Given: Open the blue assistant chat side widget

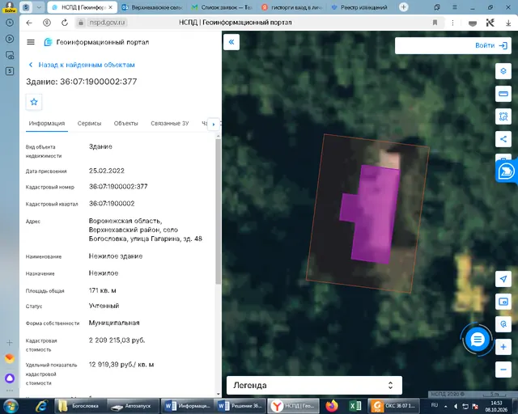Looking at the screenshot, I should (x=507, y=171).
